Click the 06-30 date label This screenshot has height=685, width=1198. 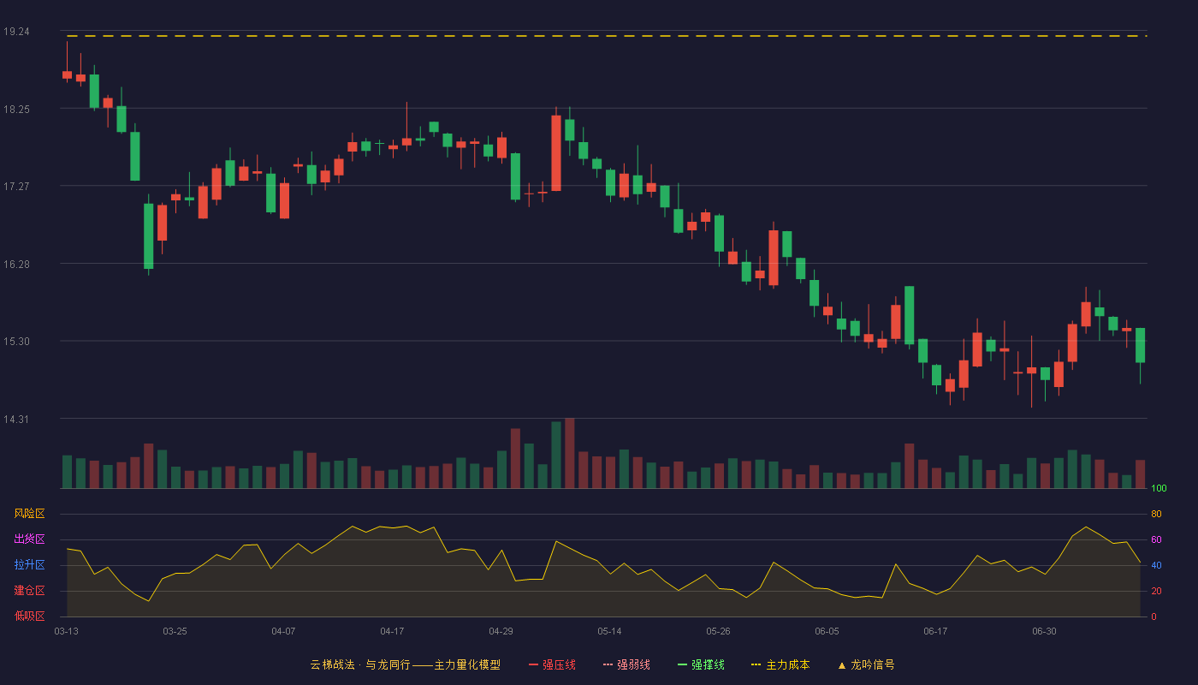pos(1044,631)
